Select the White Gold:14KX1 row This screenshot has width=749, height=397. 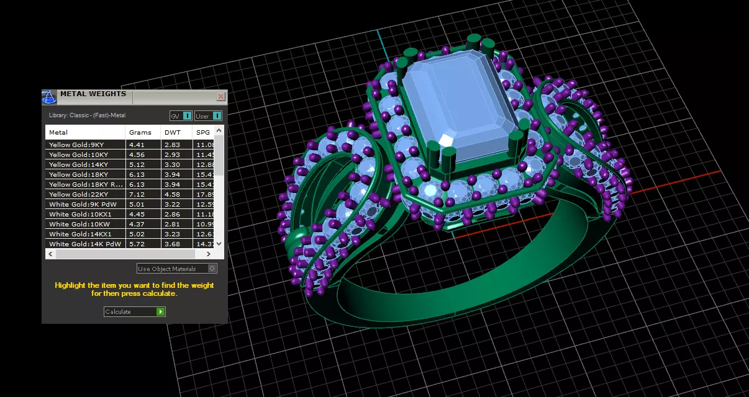click(130, 234)
